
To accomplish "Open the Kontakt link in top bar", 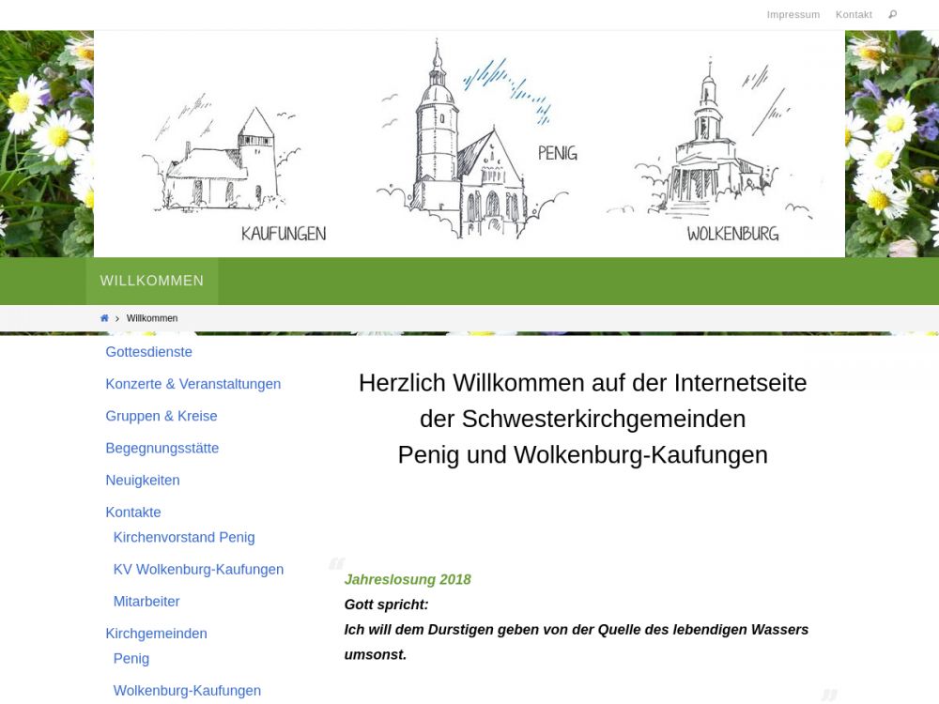I will point(854,14).
